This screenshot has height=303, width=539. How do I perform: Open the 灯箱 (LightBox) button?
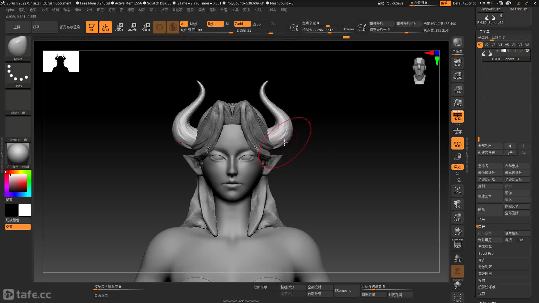tap(45, 27)
